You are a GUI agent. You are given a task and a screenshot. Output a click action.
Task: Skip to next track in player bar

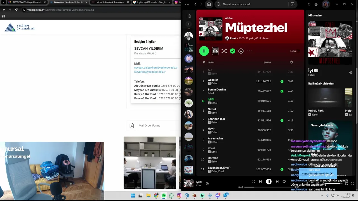(277, 181)
